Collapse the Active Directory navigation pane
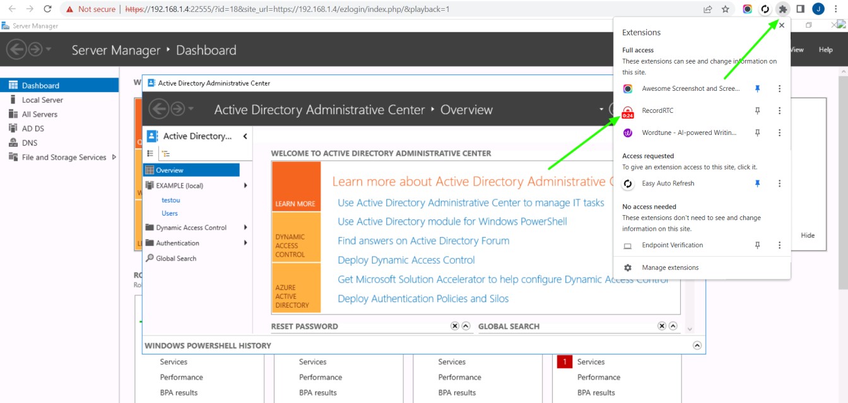 pos(245,136)
